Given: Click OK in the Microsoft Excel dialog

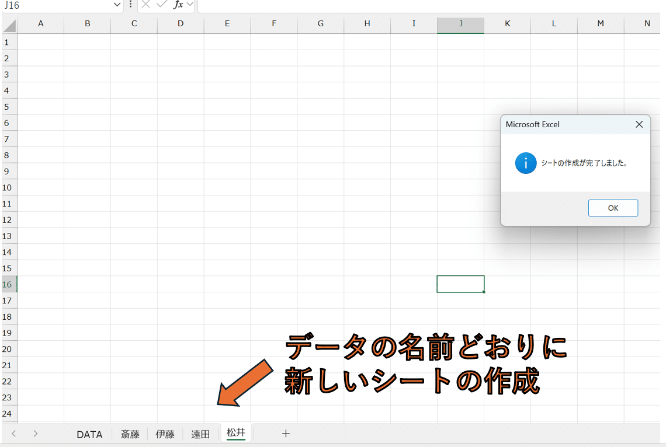Looking at the screenshot, I should point(613,208).
